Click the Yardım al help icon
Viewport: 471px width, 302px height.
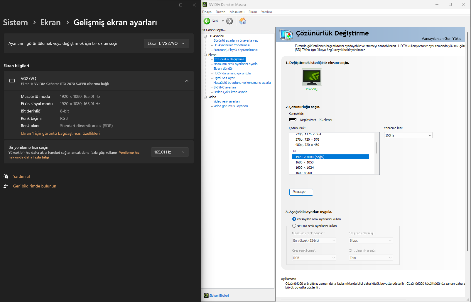pos(6,176)
